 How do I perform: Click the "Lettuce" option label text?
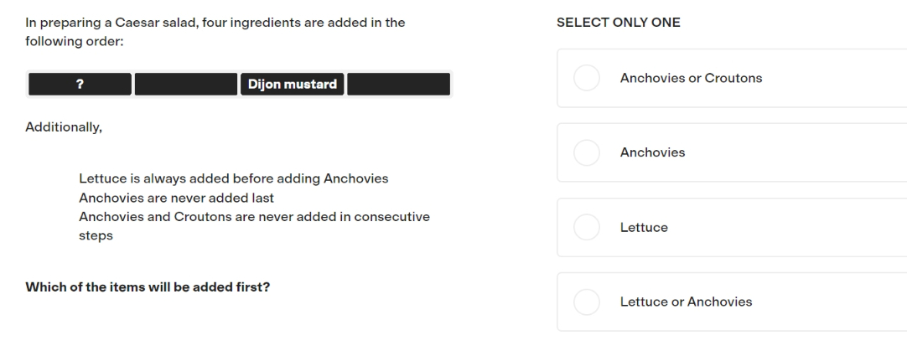644,228
